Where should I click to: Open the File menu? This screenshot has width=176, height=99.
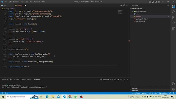[x=6, y=2]
